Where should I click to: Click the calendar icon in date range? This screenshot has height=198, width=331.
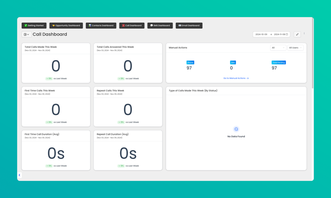pos(287,34)
